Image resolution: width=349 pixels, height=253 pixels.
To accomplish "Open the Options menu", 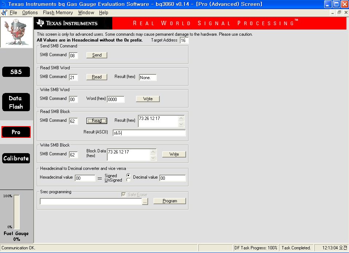I will (30, 12).
